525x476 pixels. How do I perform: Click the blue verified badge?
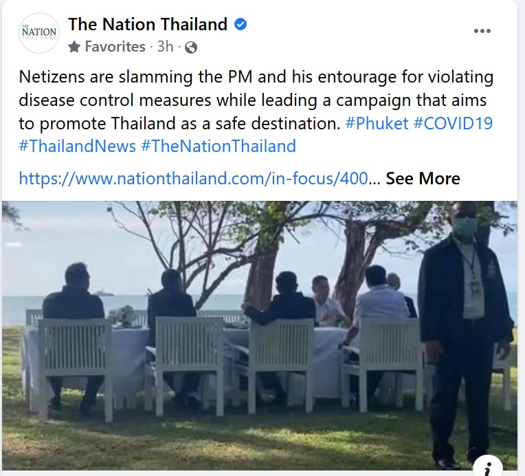point(241,25)
